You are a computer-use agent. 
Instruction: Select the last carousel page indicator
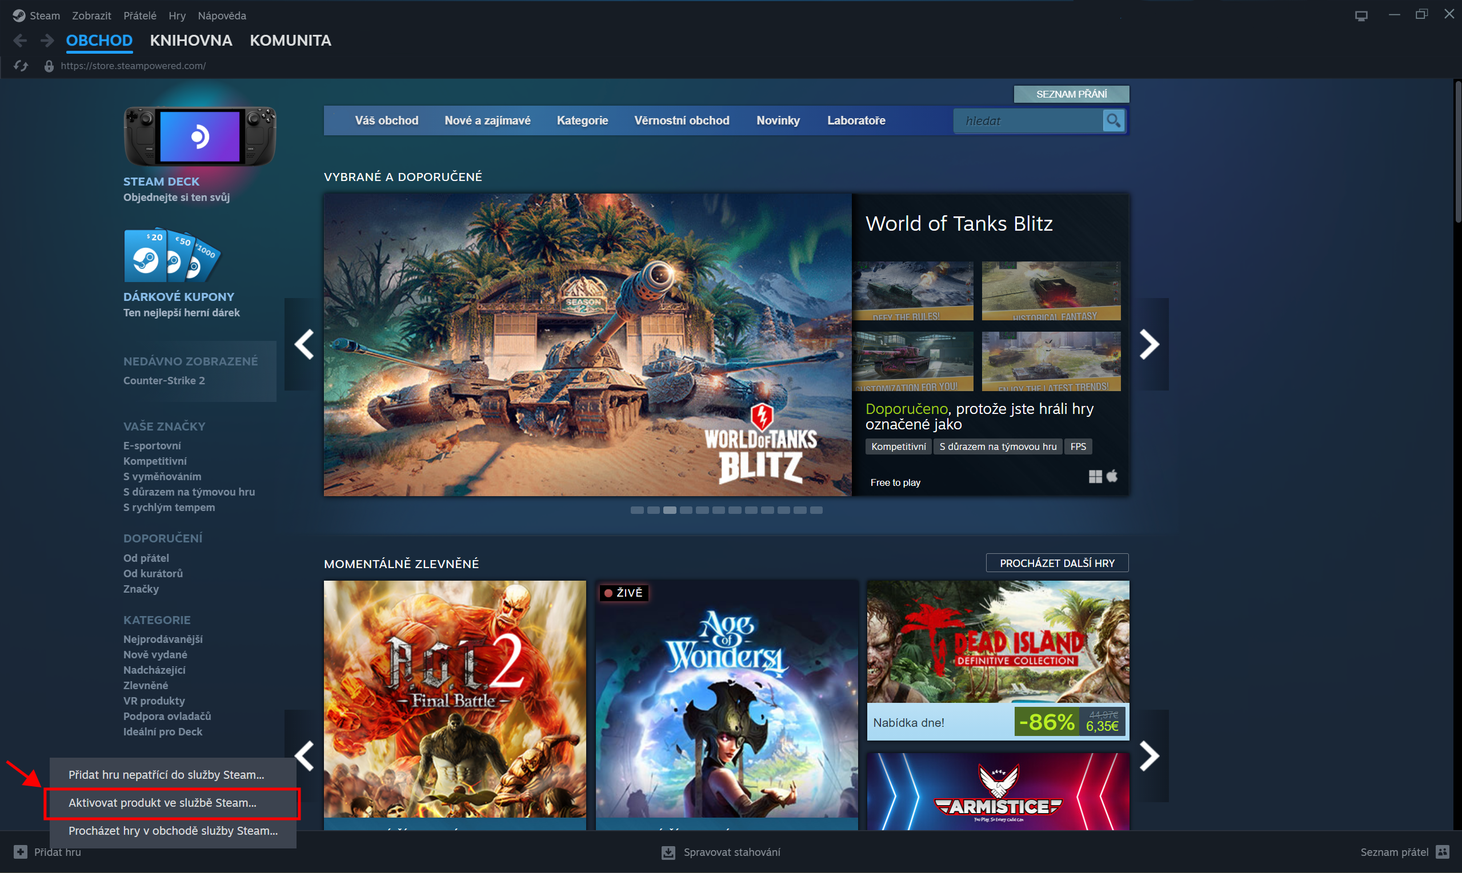pyautogui.click(x=816, y=510)
